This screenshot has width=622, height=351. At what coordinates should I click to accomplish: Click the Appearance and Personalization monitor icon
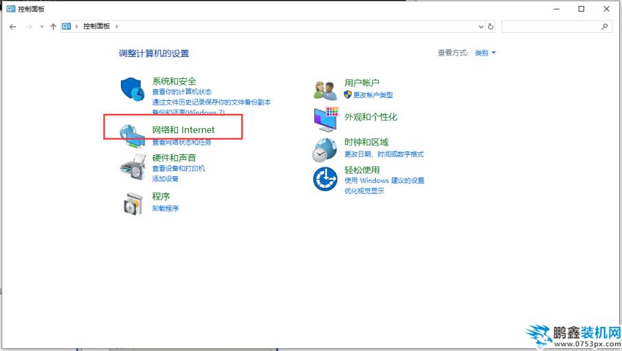(326, 119)
